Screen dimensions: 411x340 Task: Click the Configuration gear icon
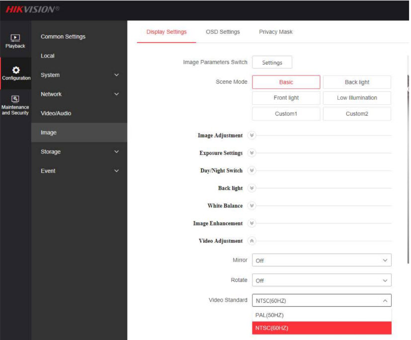16,70
